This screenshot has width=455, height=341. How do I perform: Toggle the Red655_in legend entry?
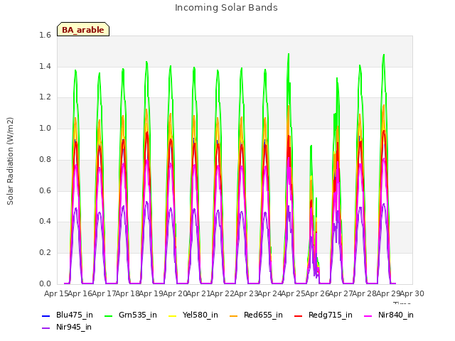pyautogui.click(x=256, y=315)
